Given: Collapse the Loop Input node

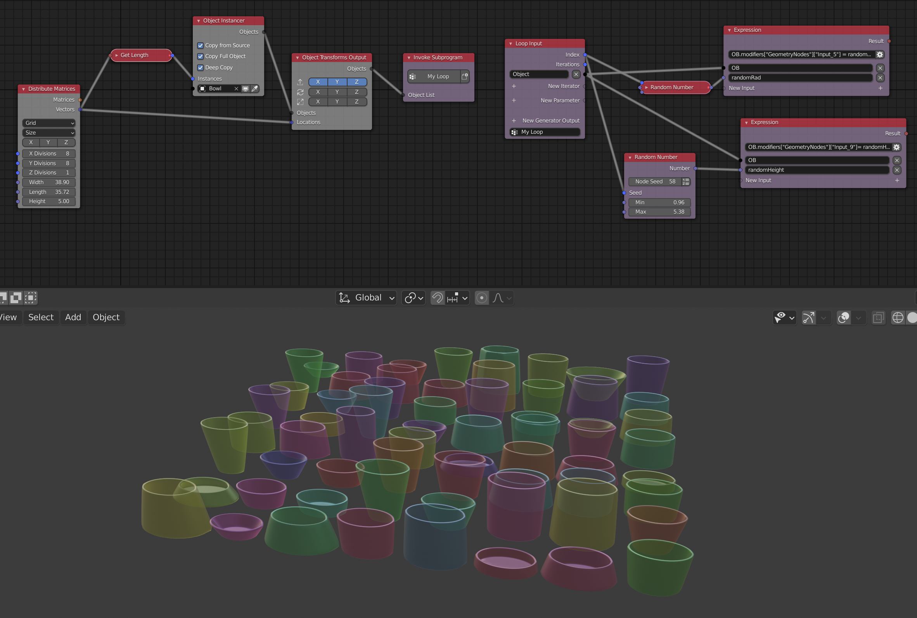Looking at the screenshot, I should click(511, 44).
